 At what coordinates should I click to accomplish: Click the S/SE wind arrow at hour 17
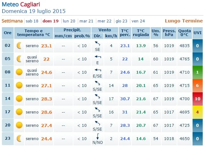(97, 110)
